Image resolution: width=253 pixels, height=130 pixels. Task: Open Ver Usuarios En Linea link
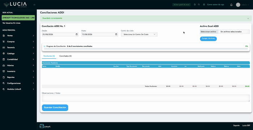pyautogui.click(x=11, y=23)
